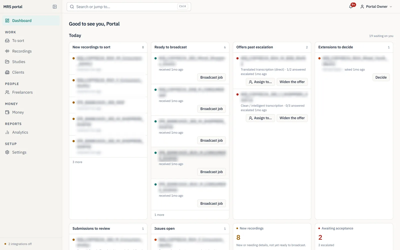Viewport: 400px width, 250px height.
Task: Widen the offer for Clean / intelligent transcription
Action: coord(292,118)
